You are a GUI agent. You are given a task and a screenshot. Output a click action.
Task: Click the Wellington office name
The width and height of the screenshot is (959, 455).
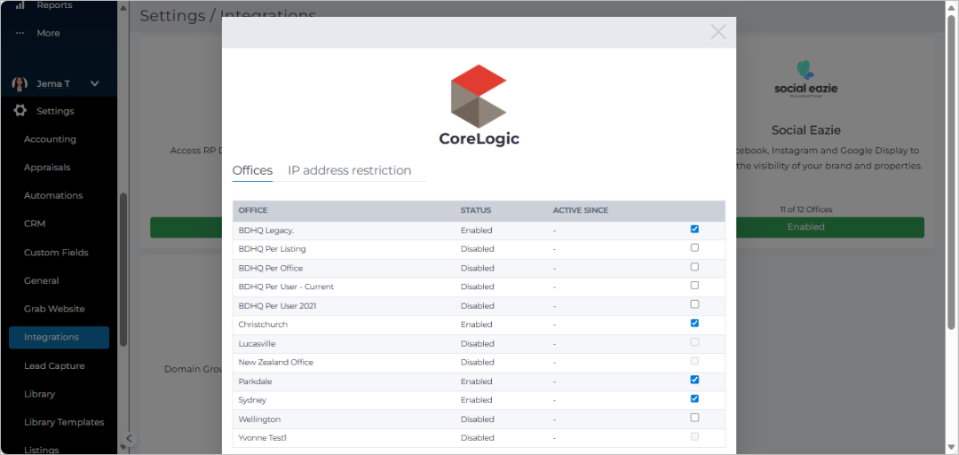tap(259, 419)
